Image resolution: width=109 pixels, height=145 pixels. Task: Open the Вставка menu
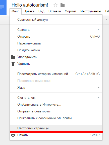(x=55, y=11)
